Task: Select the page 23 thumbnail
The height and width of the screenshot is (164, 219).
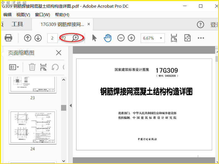Action: point(33,85)
